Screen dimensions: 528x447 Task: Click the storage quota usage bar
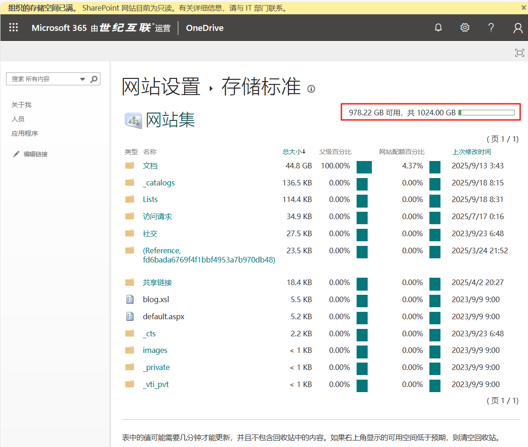[x=486, y=113]
